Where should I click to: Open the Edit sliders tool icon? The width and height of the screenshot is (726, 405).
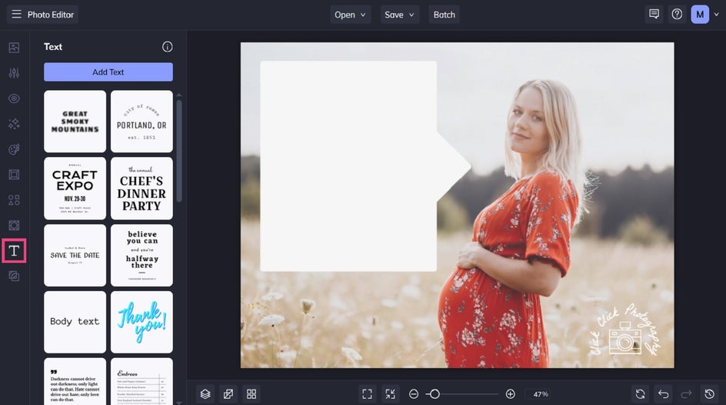[x=14, y=72]
